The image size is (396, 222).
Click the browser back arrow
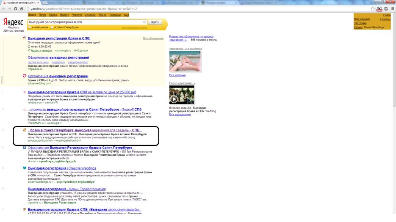[3, 8]
